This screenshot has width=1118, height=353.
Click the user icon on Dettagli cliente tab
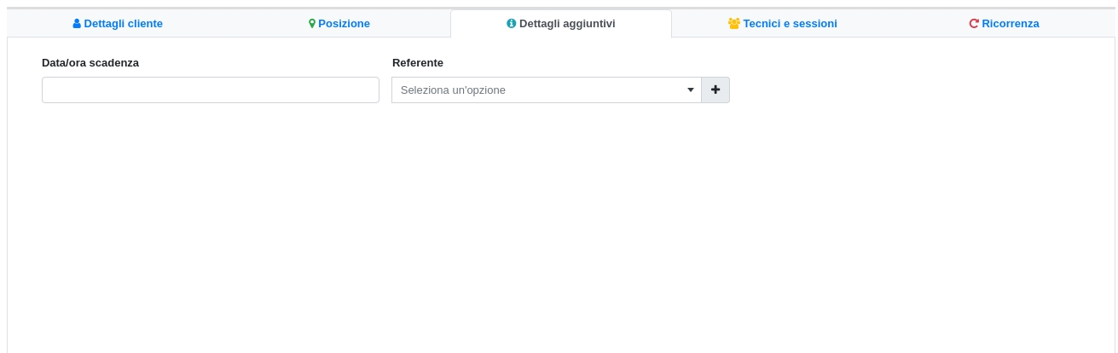77,24
